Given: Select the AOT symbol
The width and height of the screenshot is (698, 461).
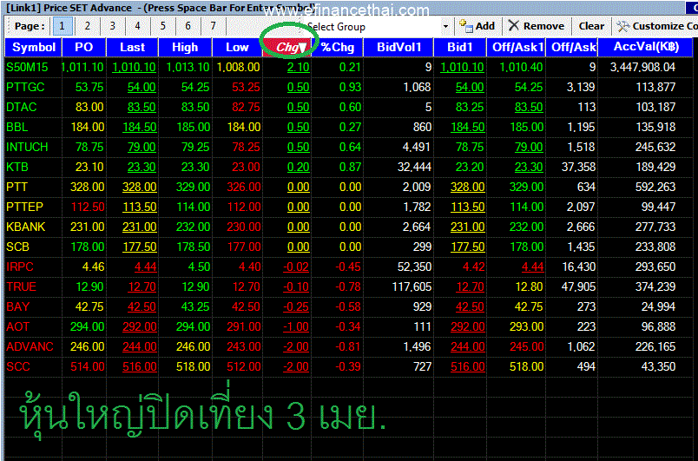Looking at the screenshot, I should [18, 327].
